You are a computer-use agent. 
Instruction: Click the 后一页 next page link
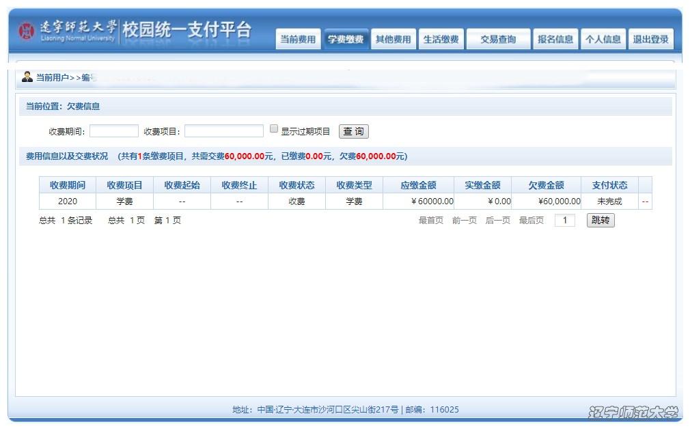(497, 221)
